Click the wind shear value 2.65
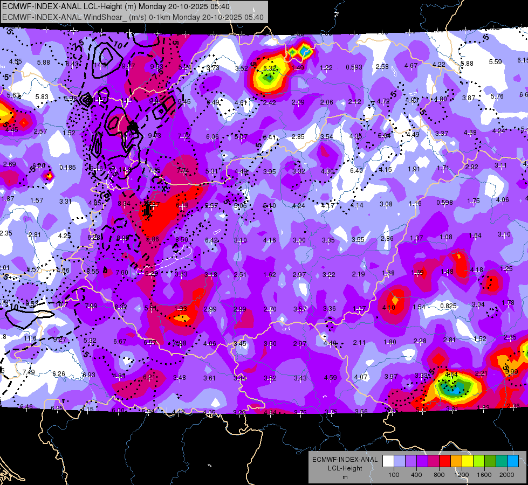 (510, 337)
